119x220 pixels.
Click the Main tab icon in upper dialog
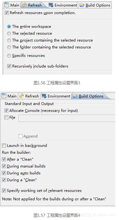(7, 5)
